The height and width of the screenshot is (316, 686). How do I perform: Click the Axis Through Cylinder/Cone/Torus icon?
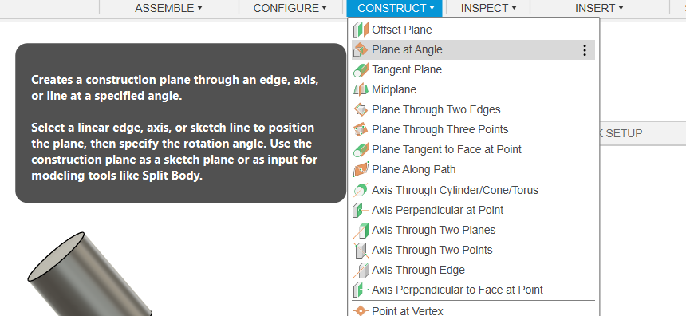pyautogui.click(x=361, y=191)
